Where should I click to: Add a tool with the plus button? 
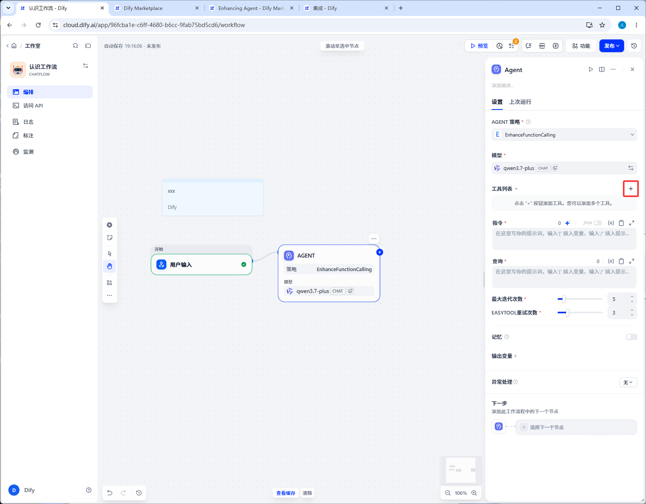click(x=631, y=189)
